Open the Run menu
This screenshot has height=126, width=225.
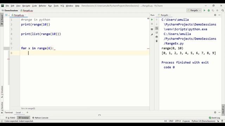[50, 6]
